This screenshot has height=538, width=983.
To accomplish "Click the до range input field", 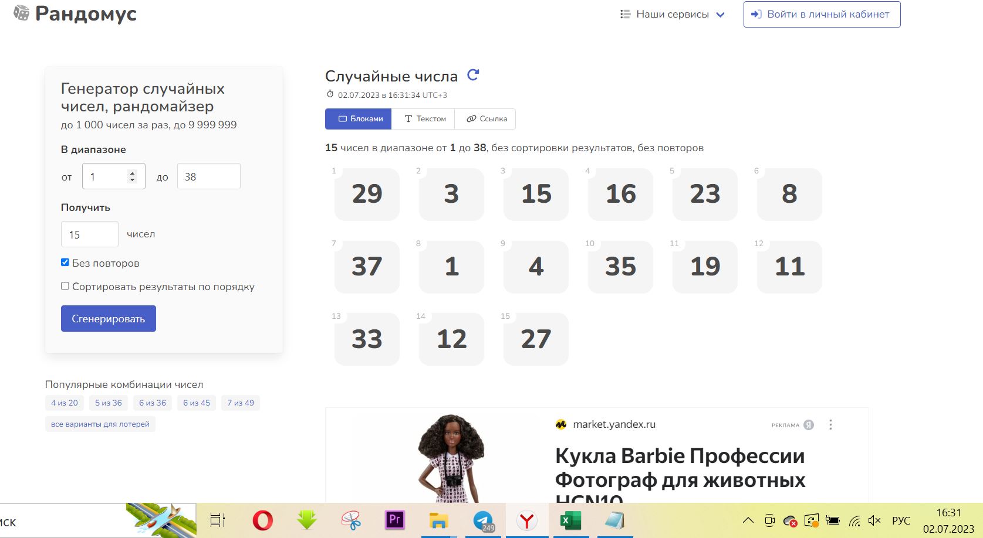I will tap(208, 176).
